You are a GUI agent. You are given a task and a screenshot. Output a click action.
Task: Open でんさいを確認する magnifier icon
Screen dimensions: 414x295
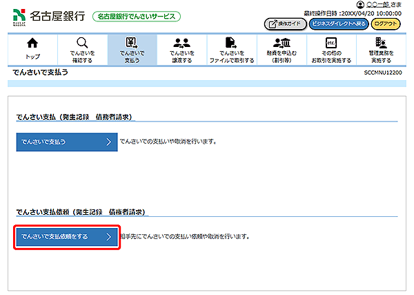(x=82, y=43)
